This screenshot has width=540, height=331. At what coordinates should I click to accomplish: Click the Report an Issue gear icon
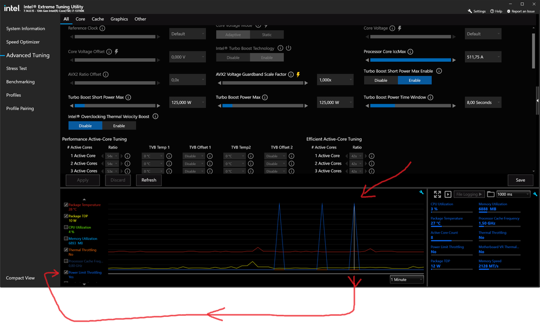[x=508, y=11]
